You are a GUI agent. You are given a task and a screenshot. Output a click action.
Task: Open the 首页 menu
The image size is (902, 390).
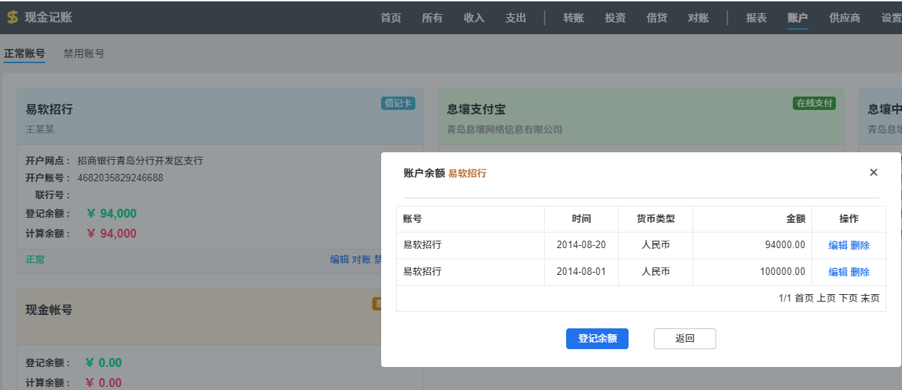pyautogui.click(x=391, y=18)
